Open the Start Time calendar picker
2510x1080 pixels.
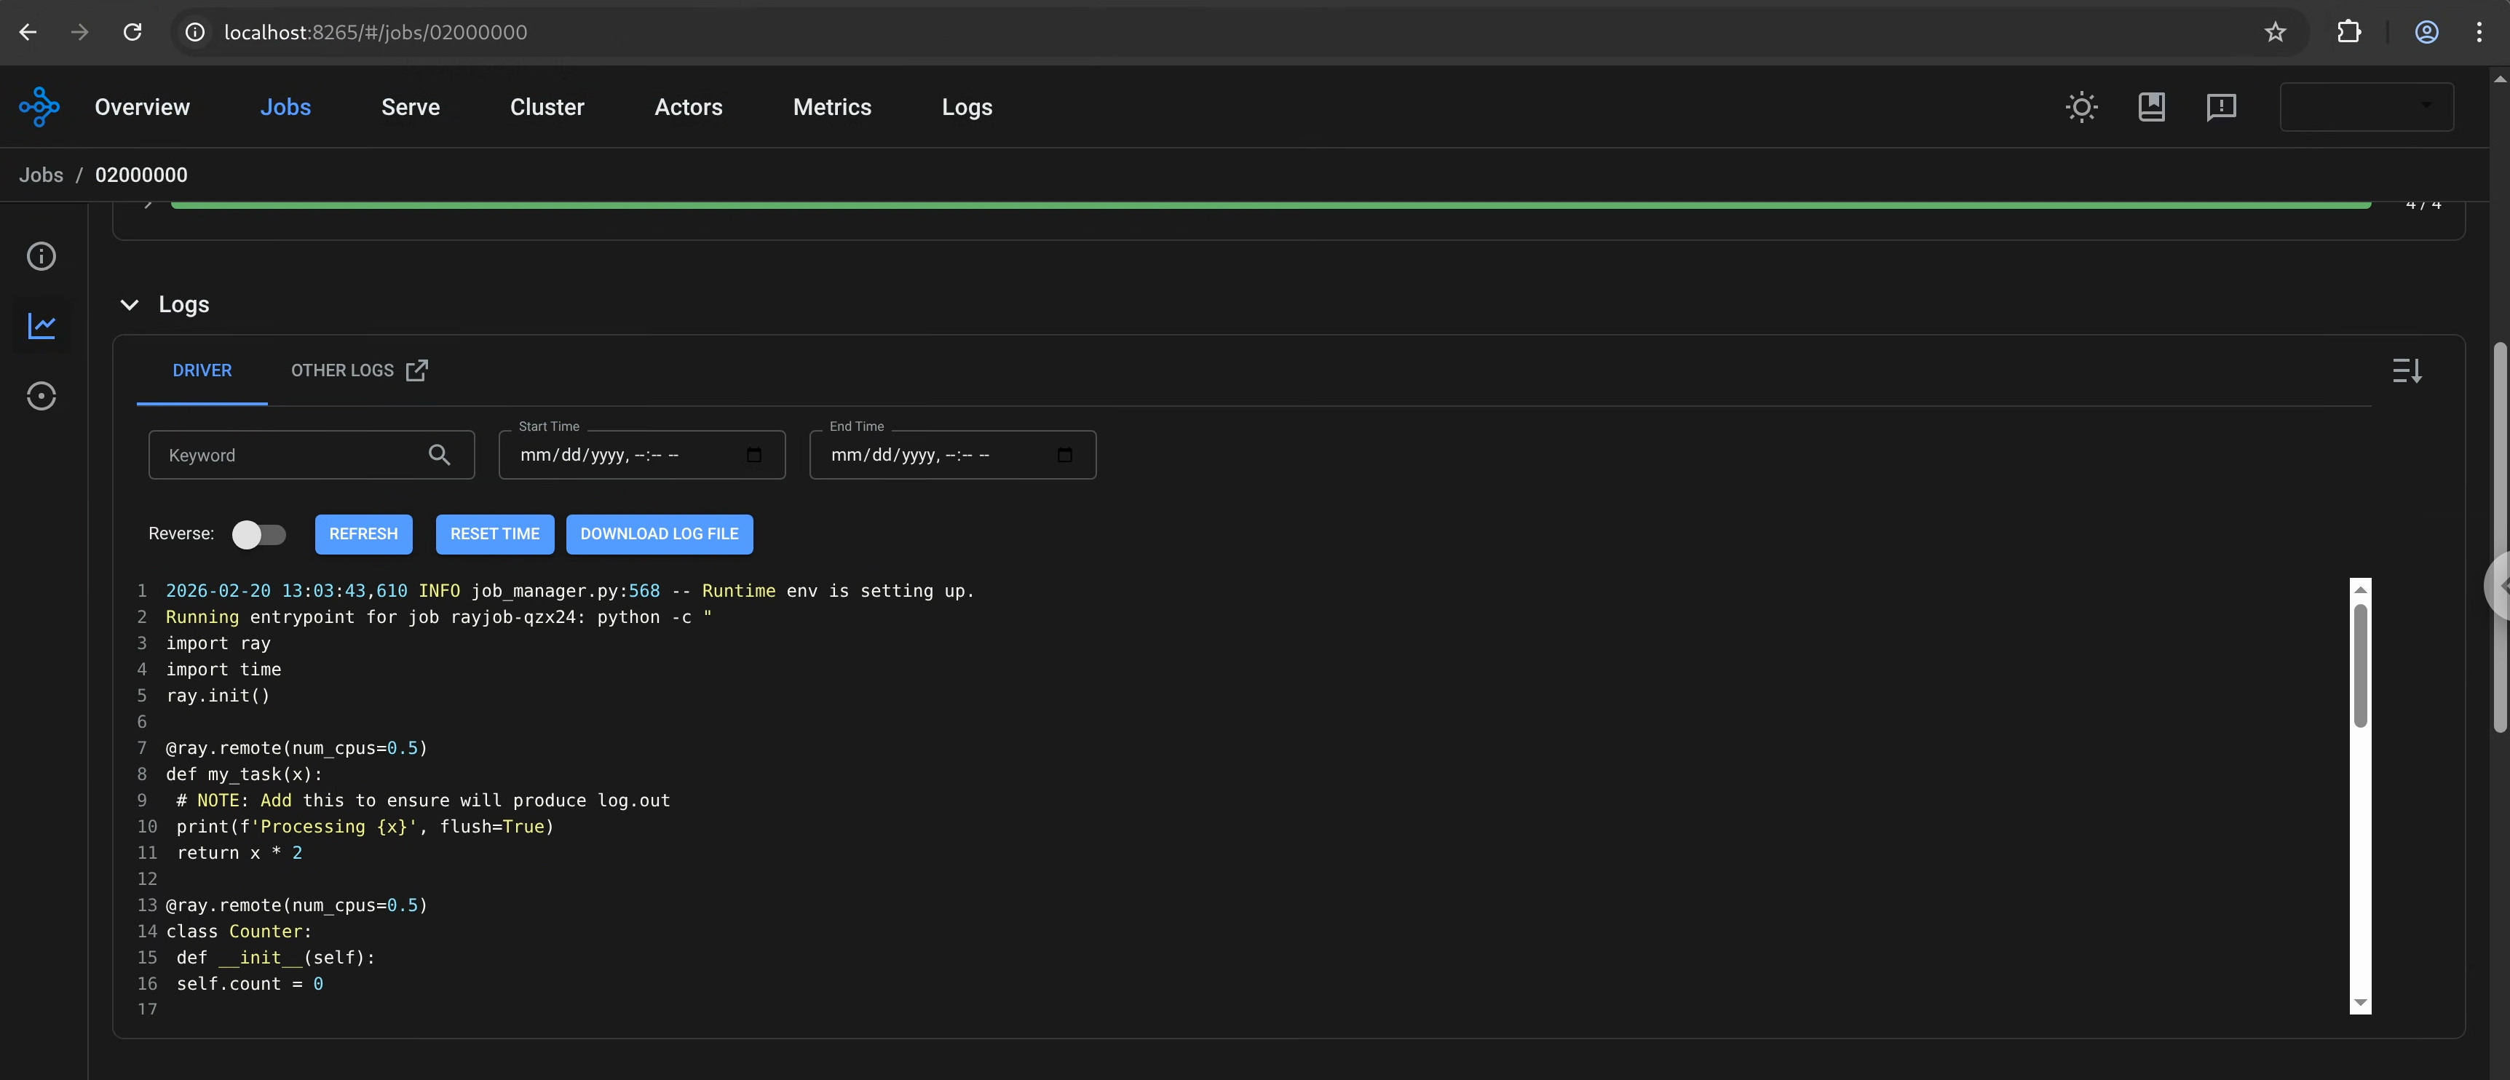click(x=754, y=455)
